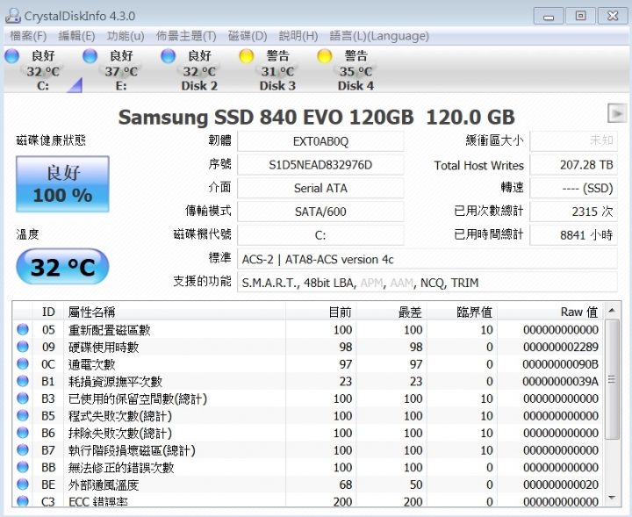Click the drive letter field C:
632x517 pixels.
tap(320, 235)
